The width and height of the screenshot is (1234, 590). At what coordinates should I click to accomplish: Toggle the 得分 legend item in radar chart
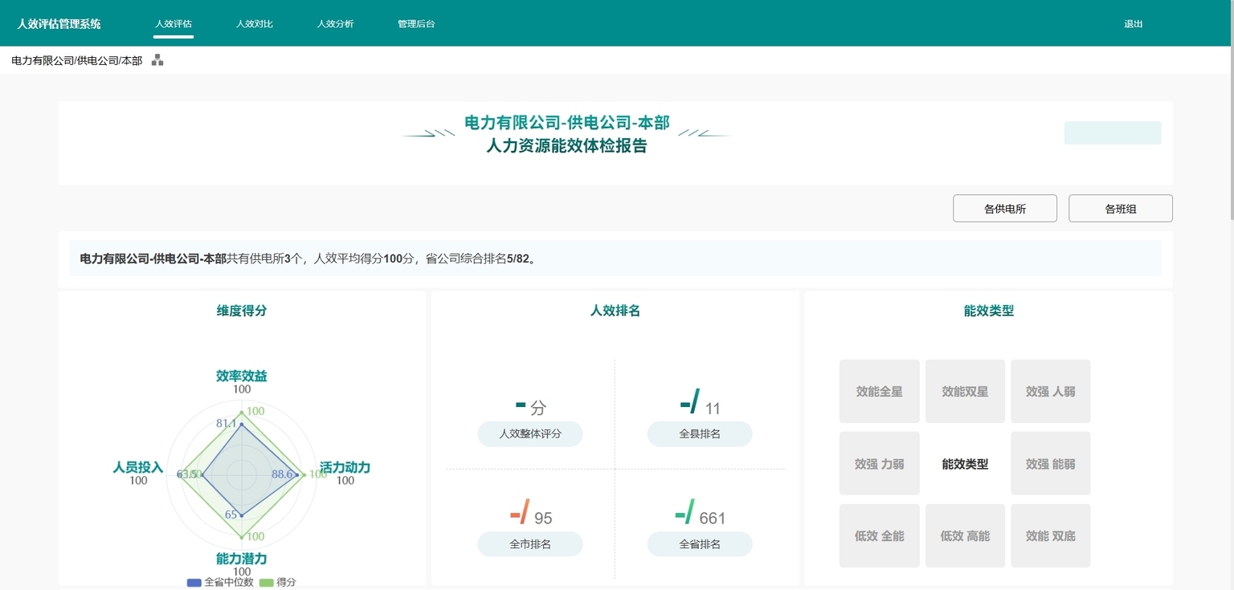(x=277, y=582)
